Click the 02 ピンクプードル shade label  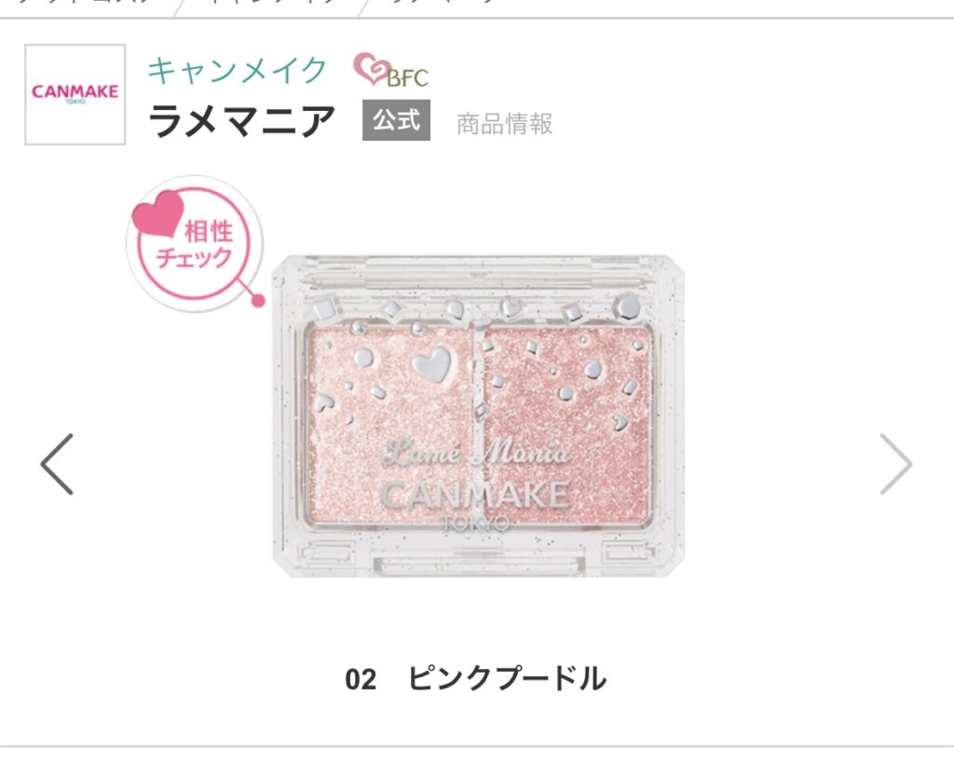[476, 679]
